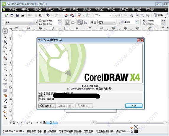169x136 pixels.
Task: Select the Outline pen tool
Action: click(x=5, y=106)
